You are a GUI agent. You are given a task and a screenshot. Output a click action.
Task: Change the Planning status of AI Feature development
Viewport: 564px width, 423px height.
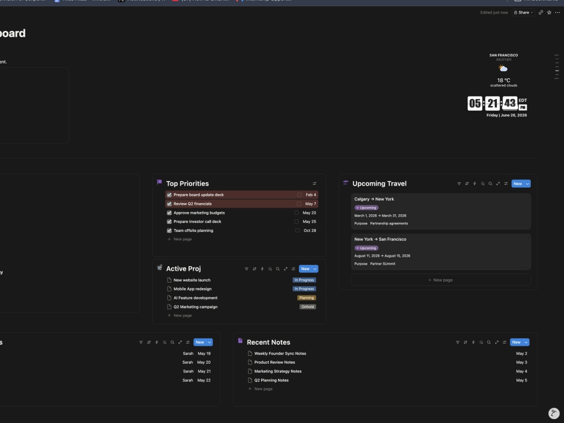pos(306,298)
